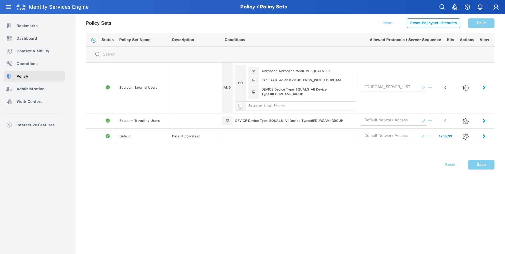Add a new policy set with plus icon

pyautogui.click(x=94, y=40)
